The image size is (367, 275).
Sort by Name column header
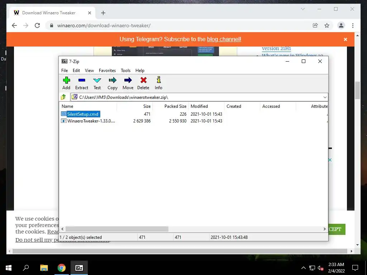(x=88, y=106)
